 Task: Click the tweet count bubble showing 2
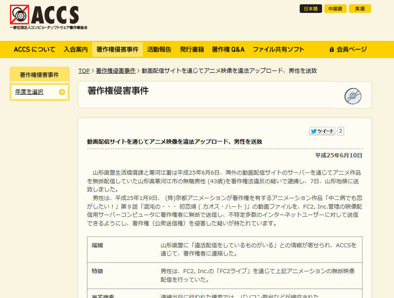click(x=341, y=131)
